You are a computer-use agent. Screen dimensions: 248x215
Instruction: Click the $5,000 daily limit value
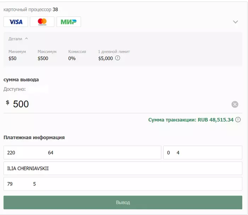(x=106, y=58)
